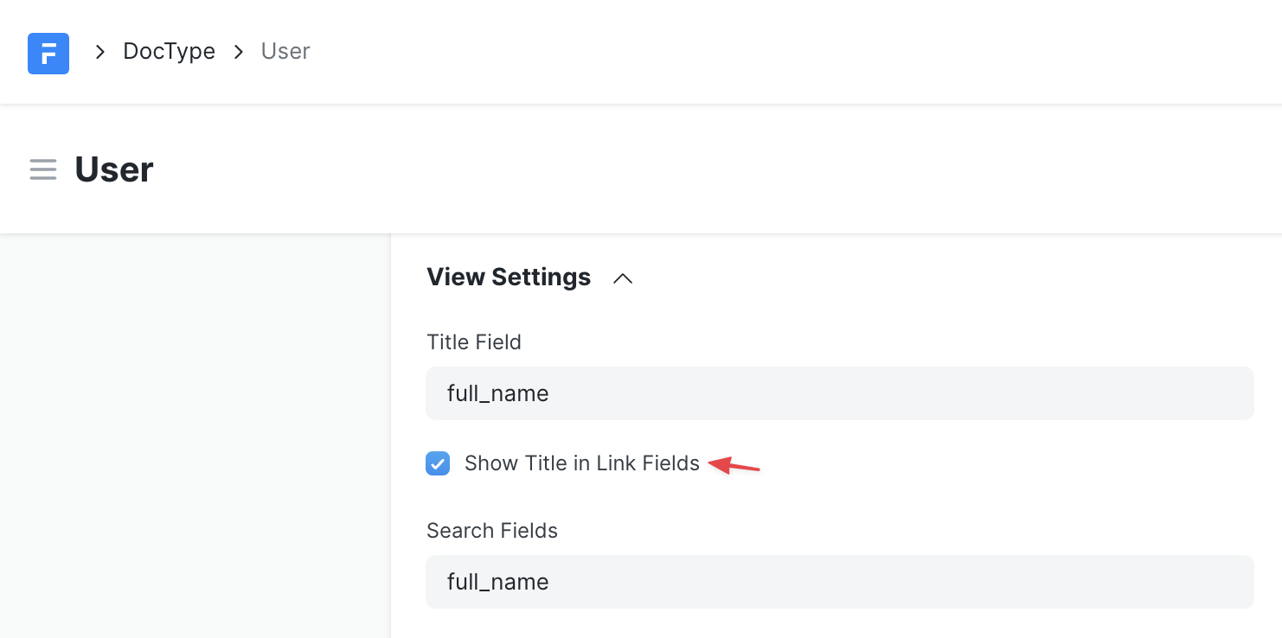The image size is (1282, 638).
Task: Click the chevron between DocType and User
Action: (239, 52)
